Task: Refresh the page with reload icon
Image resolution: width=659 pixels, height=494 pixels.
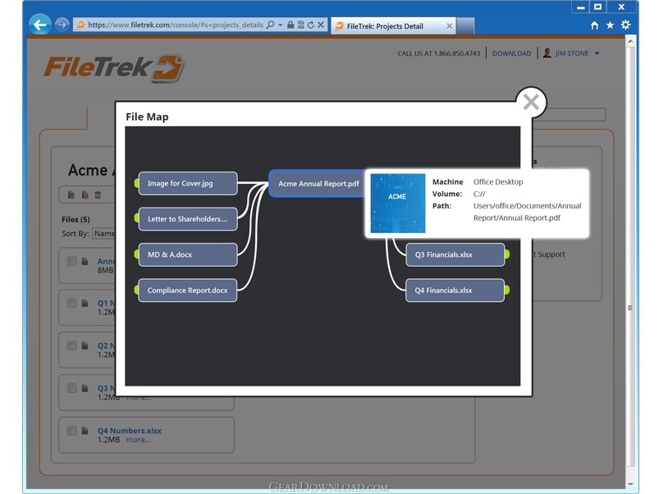Action: pos(310,25)
